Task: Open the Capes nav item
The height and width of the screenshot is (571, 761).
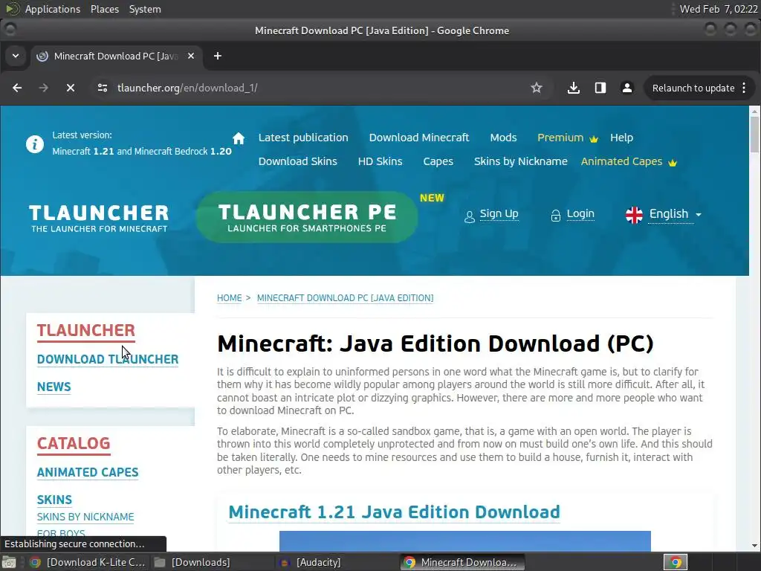Action: coord(438,161)
